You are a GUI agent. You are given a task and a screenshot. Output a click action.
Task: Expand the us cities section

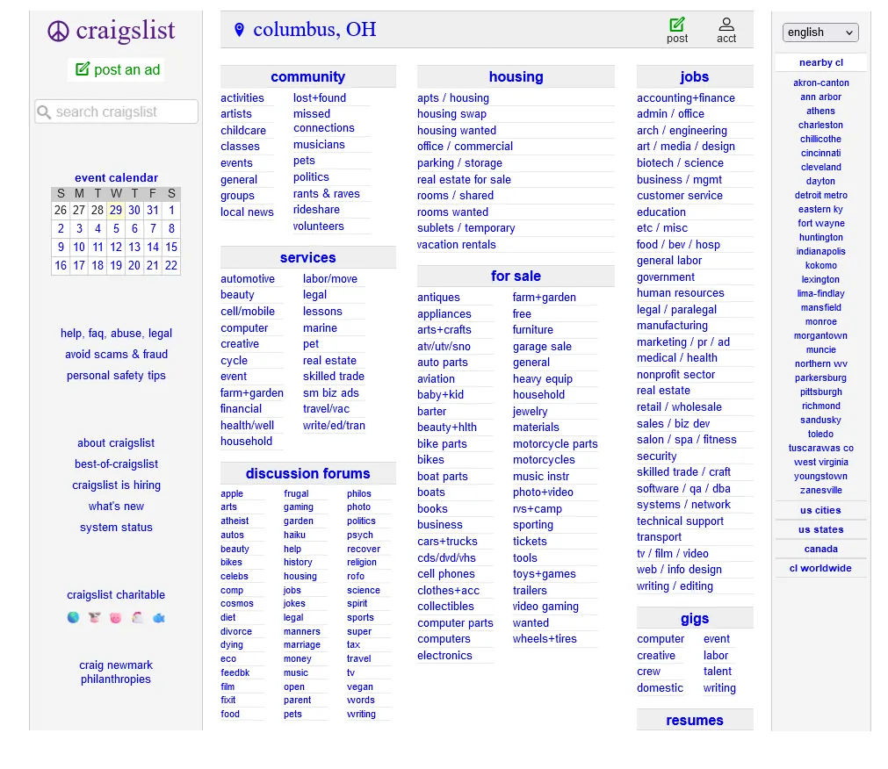[820, 510]
